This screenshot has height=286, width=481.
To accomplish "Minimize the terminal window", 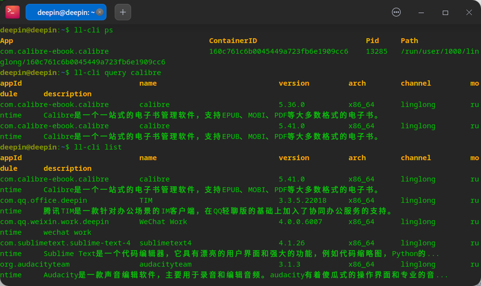I will 421,12.
